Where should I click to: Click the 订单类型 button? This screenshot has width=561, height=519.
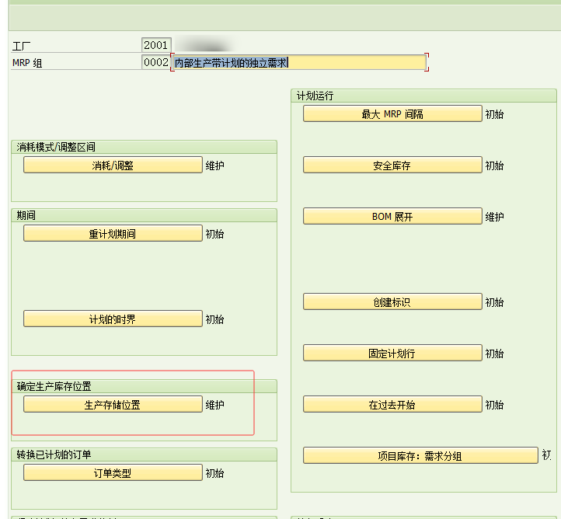coord(113,473)
